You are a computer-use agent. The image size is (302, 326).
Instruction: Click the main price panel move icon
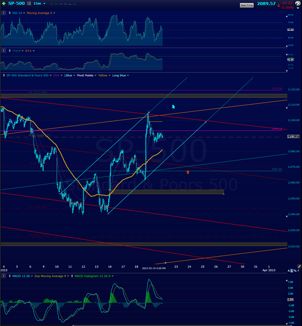pyautogui.click(x=4, y=75)
